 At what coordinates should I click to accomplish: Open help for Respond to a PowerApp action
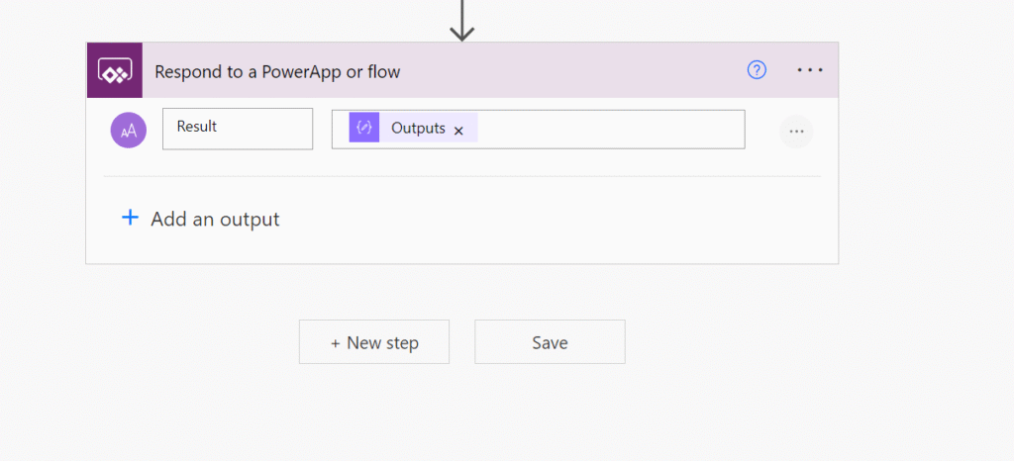(x=757, y=69)
